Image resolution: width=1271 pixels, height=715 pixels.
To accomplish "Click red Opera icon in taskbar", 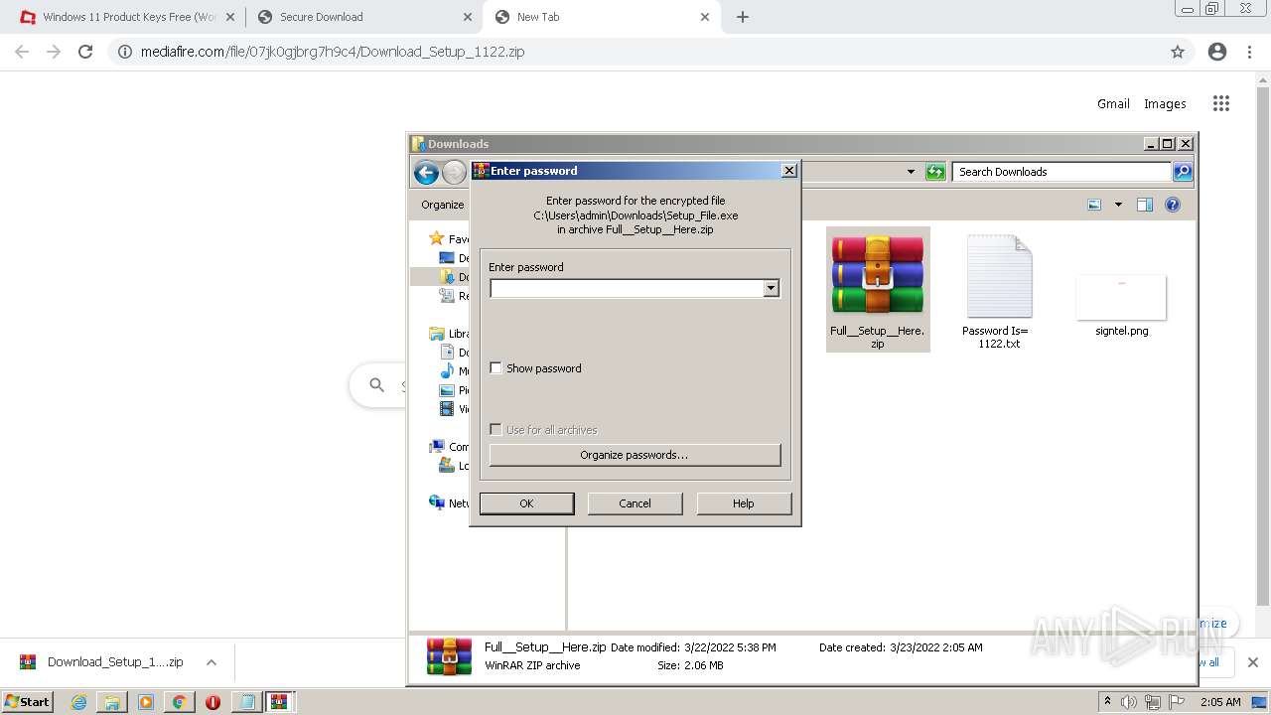I will (212, 702).
